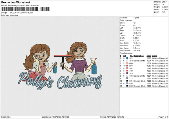Choose the purple swatch in stop row 7
Screen dimensions: 169x119
(127, 73)
